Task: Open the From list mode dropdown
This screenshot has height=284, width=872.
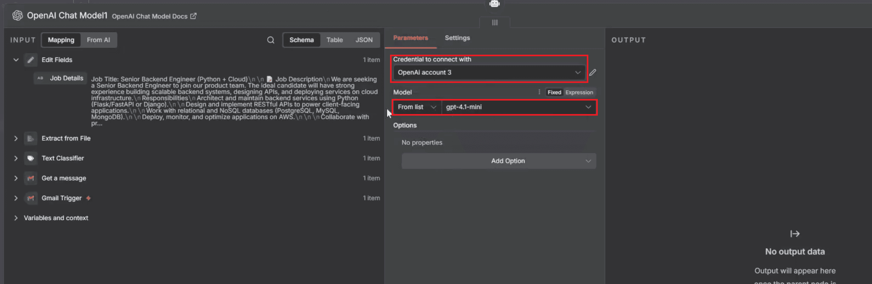Action: tap(417, 107)
